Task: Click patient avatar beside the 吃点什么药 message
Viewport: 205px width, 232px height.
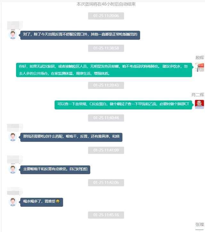Action: 13,137
